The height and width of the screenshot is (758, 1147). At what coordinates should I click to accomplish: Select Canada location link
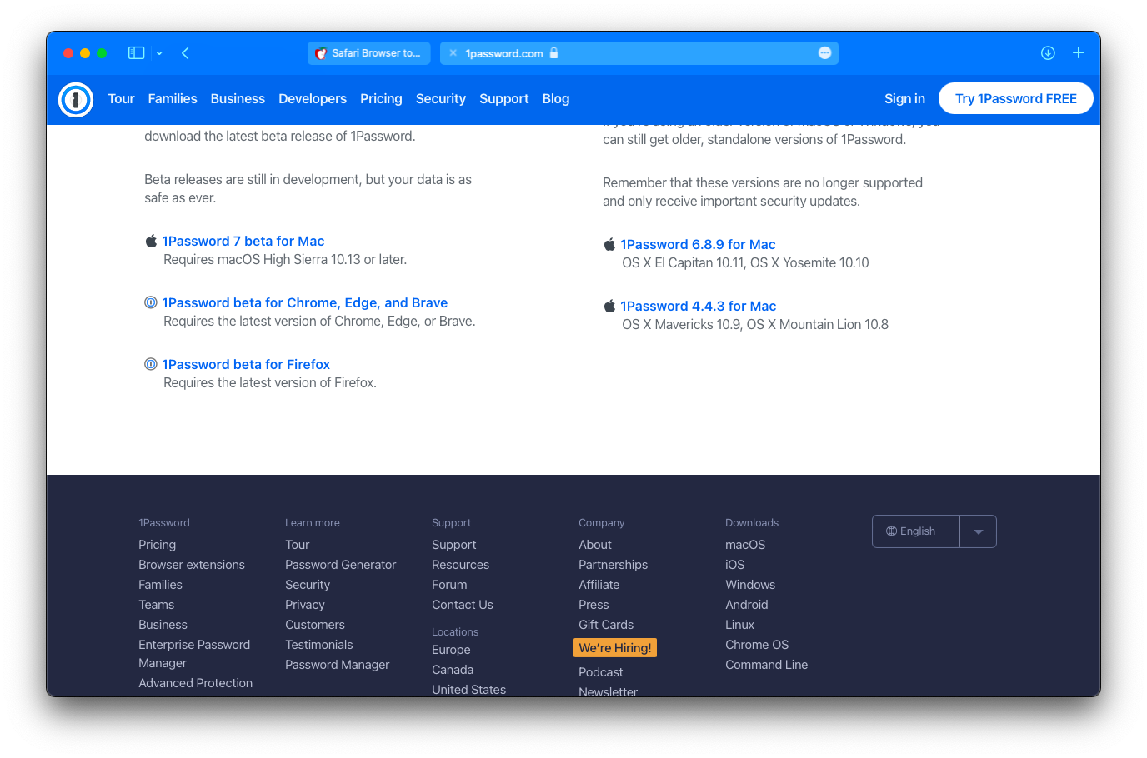pyautogui.click(x=453, y=670)
